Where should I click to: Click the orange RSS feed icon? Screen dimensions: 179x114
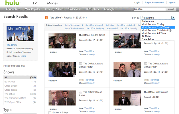pos(46,18)
